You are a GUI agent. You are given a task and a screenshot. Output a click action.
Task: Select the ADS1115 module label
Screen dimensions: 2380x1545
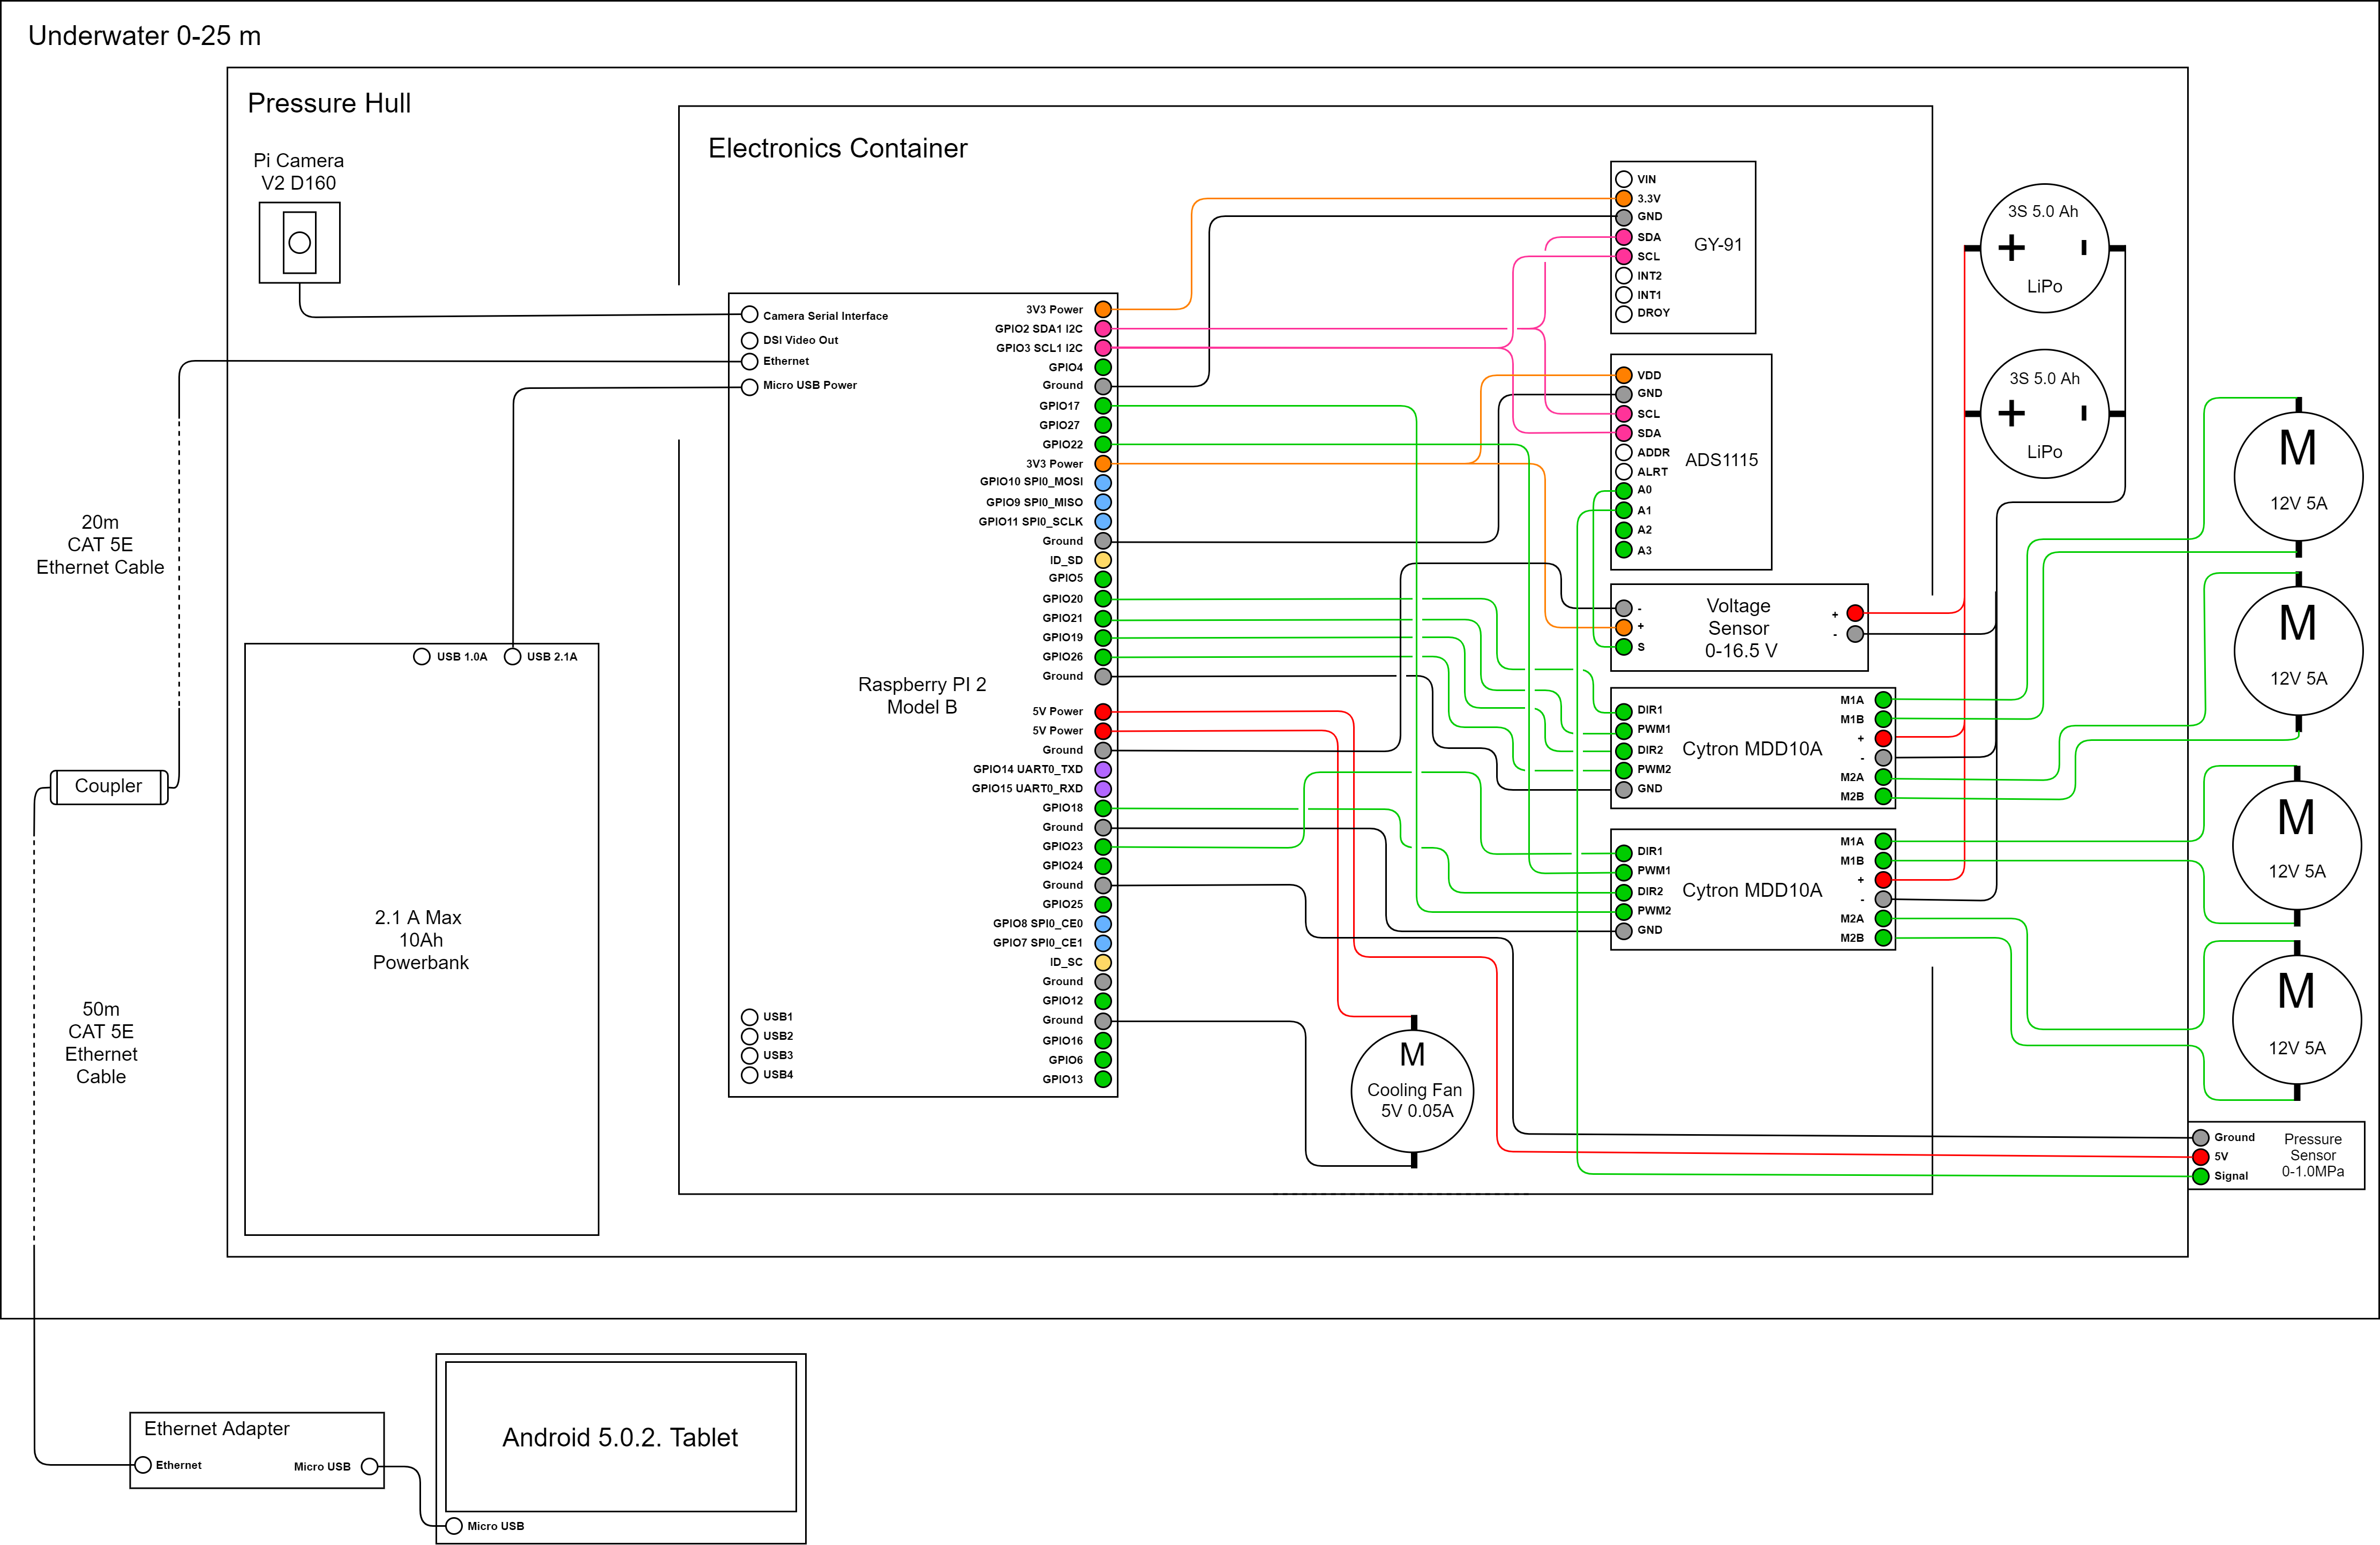[x=1721, y=460]
